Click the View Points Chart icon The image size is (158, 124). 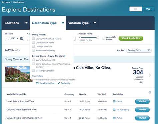click(x=37, y=83)
